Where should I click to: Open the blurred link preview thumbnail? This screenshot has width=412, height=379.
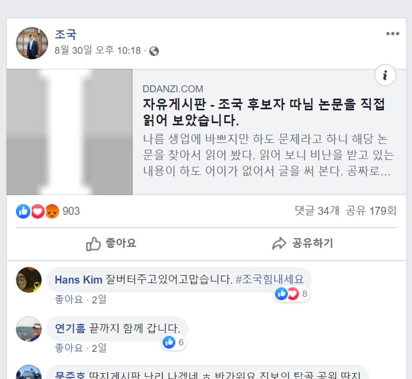[x=70, y=132]
